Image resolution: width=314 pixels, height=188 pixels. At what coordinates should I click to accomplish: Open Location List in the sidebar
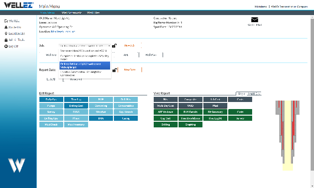[x=15, y=33]
